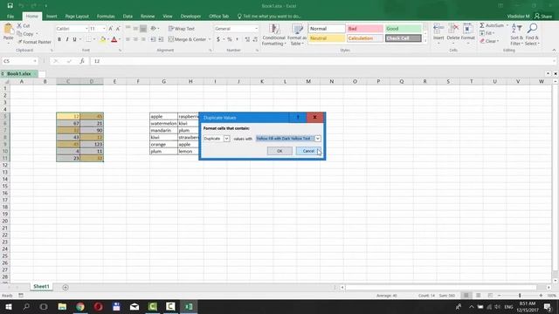The image size is (559, 314).
Task: Open the General number format dropdown
Action: click(256, 29)
